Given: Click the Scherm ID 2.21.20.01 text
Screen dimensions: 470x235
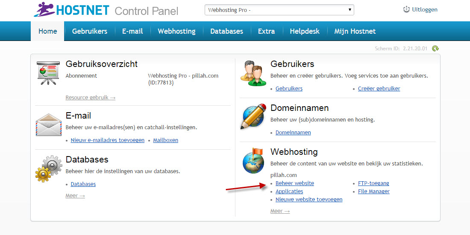Looking at the screenshot, I should coord(401,49).
